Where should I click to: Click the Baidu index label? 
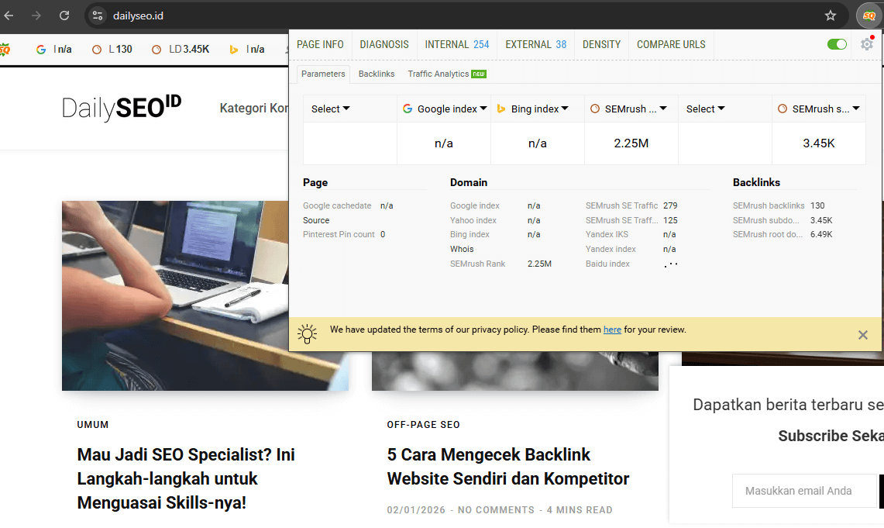(607, 264)
